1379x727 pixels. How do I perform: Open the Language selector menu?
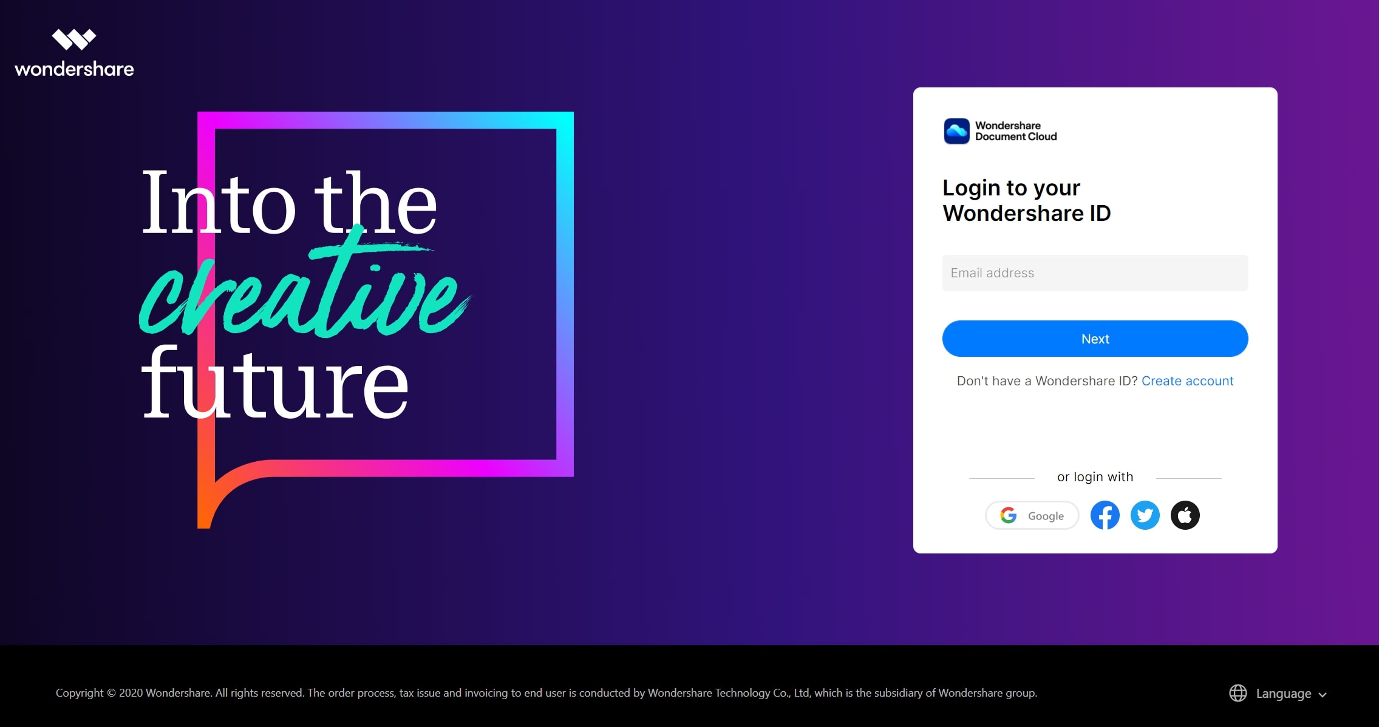[x=1277, y=692]
